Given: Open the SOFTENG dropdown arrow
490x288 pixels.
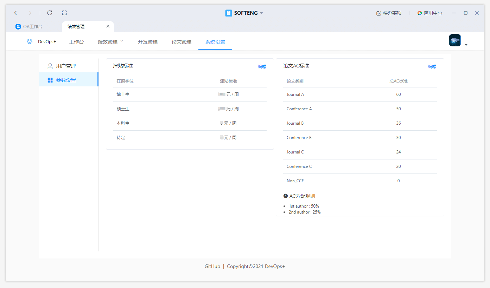Looking at the screenshot, I should point(261,13).
